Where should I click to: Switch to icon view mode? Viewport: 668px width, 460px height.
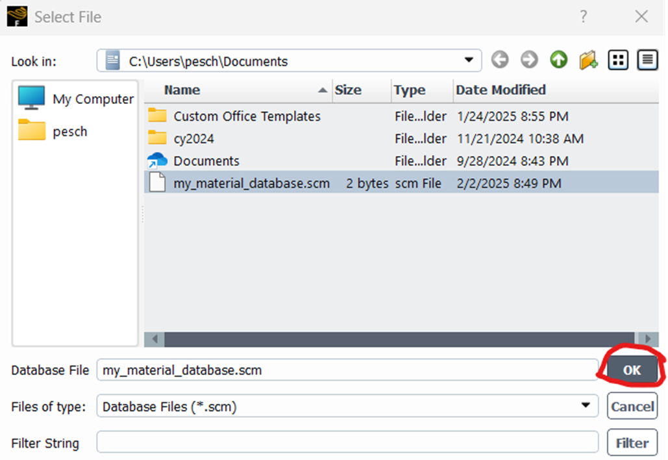click(x=617, y=60)
